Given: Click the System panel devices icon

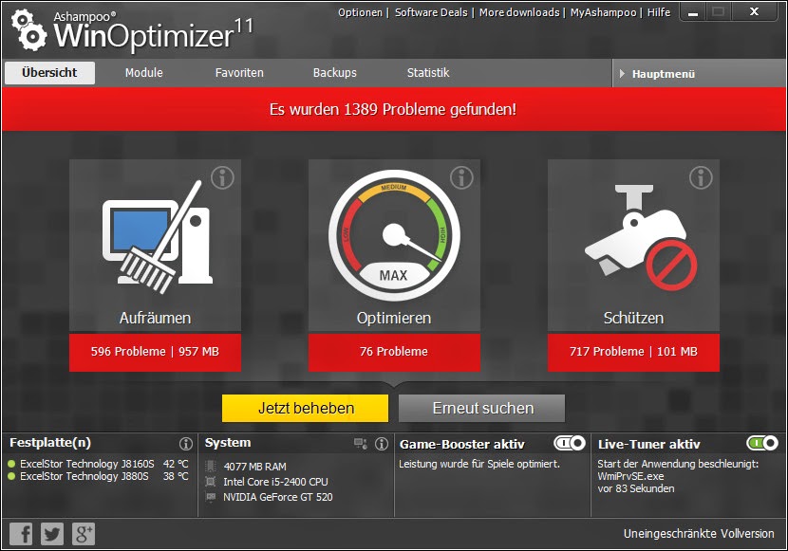Looking at the screenshot, I should (x=361, y=444).
